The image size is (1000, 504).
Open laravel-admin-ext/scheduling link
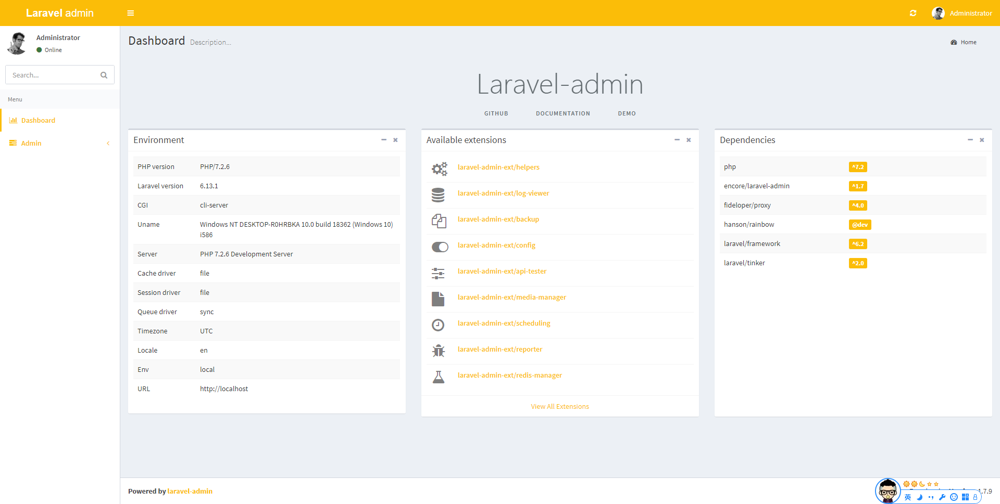(x=504, y=323)
